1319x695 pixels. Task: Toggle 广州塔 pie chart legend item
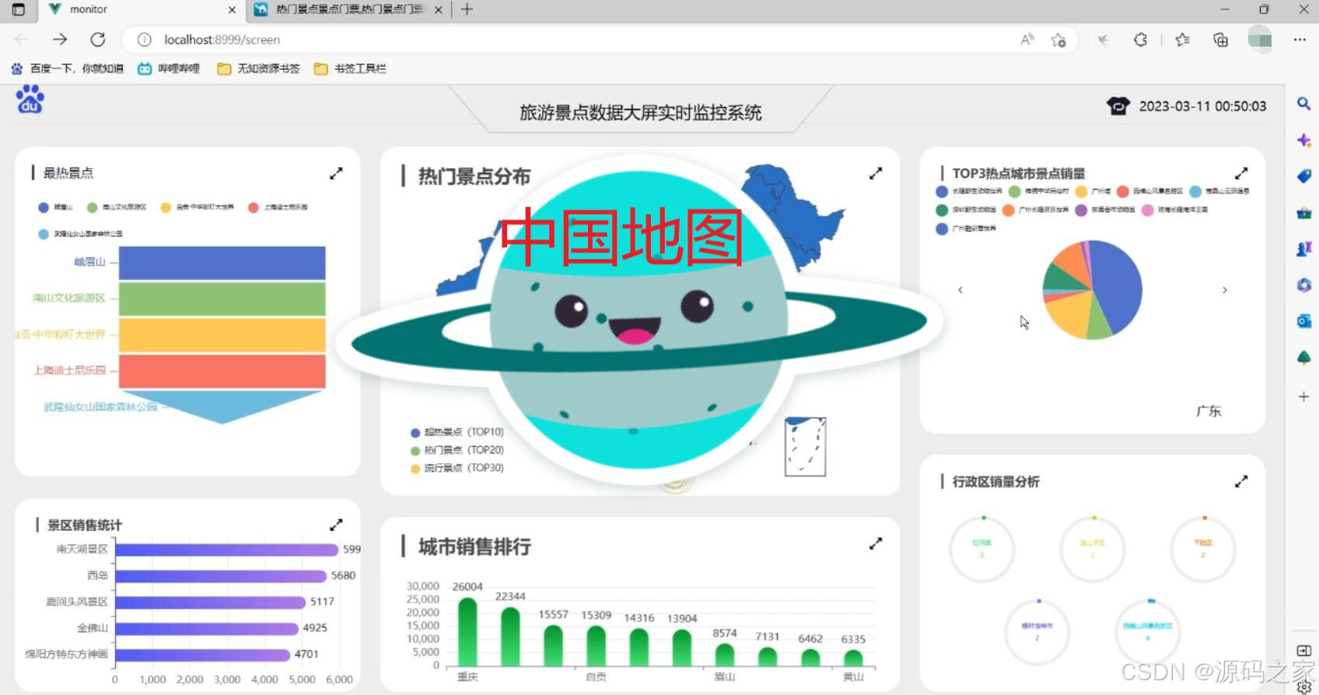pos(1093,191)
